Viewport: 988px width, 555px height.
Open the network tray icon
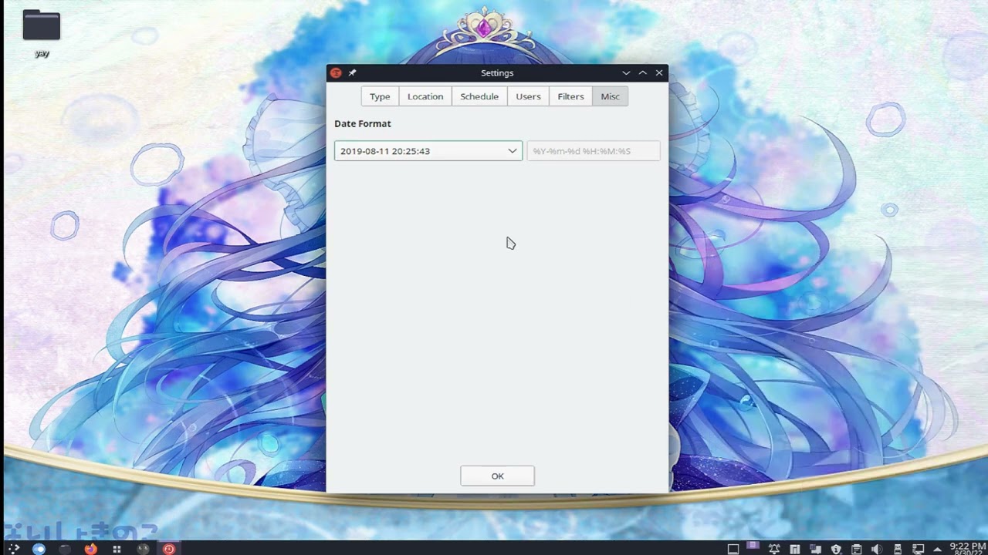pyautogui.click(x=918, y=549)
